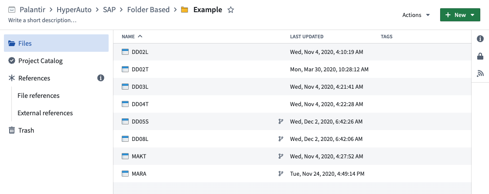Click the open folder icon beside Files
Image resolution: width=489 pixels, height=194 pixels.
tap(11, 43)
